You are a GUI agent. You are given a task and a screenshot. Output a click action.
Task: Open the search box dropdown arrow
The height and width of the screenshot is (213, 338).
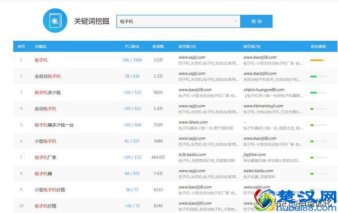tap(235, 21)
